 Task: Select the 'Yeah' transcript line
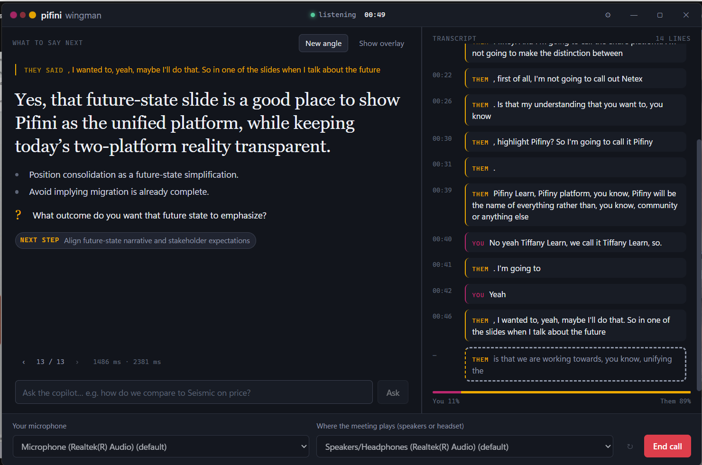coord(576,294)
